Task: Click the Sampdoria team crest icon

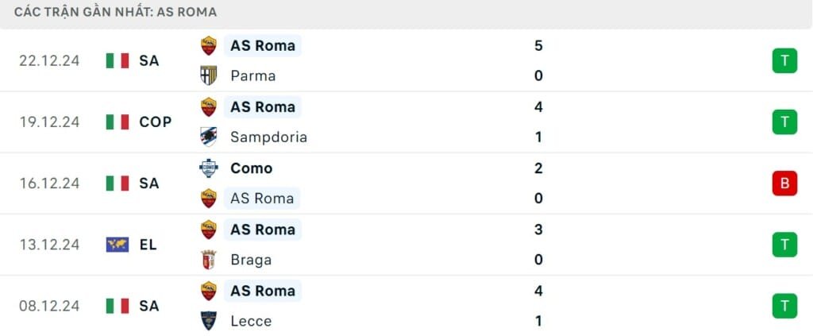Action: [x=209, y=137]
